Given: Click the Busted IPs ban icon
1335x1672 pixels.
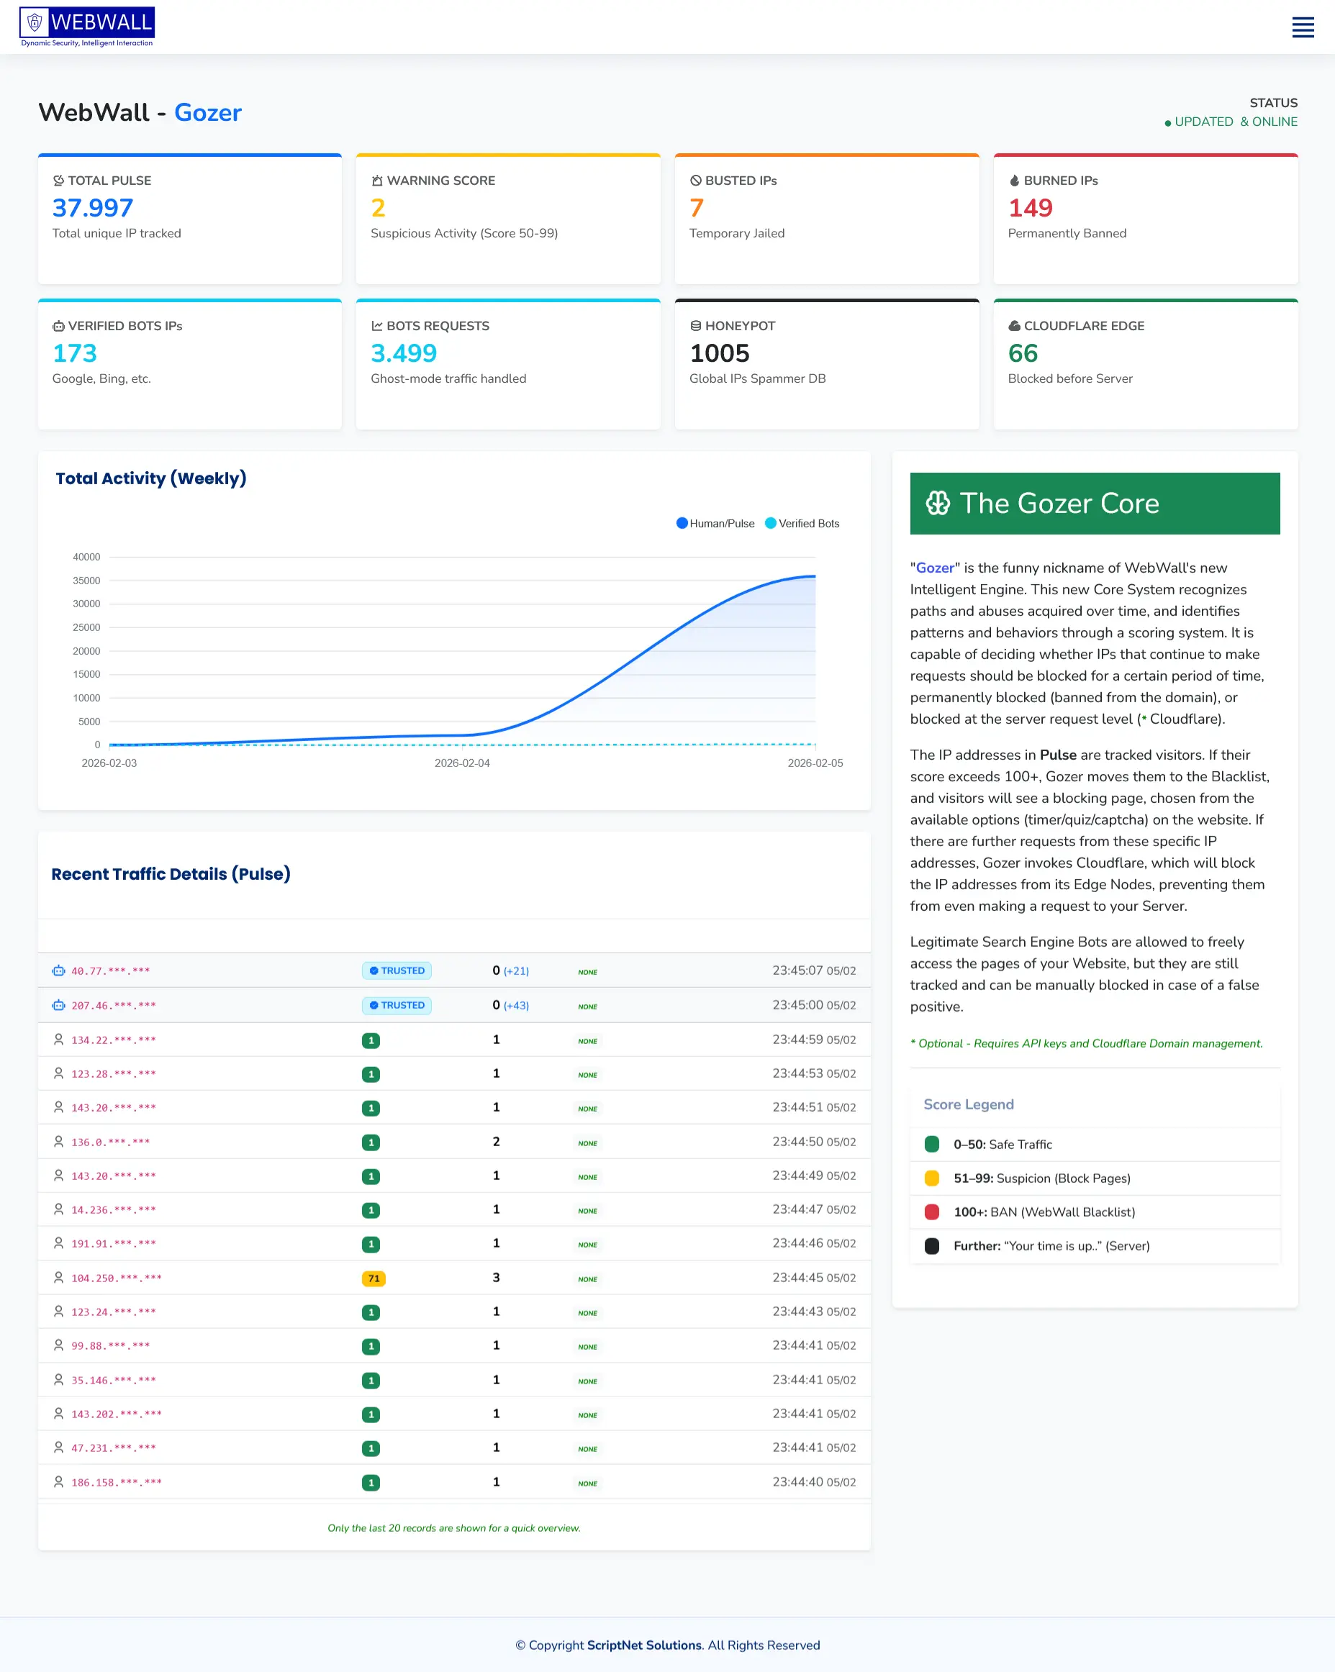Looking at the screenshot, I should (695, 180).
